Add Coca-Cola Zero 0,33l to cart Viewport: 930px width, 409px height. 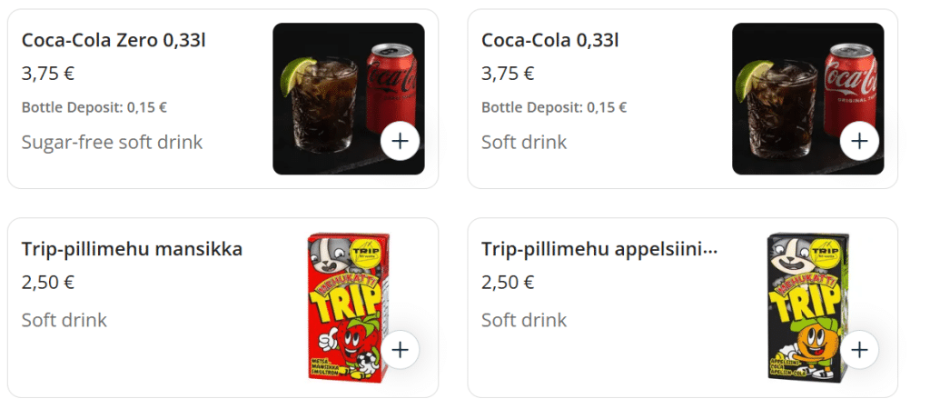tap(401, 141)
